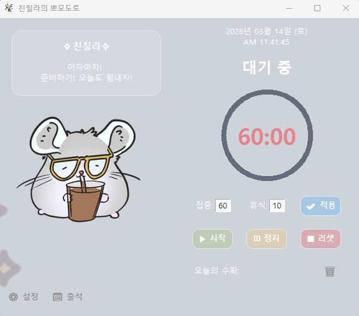Click the 2026년 03월 14일 date text
Image resolution: width=359 pixels, height=316 pixels.
(266, 31)
